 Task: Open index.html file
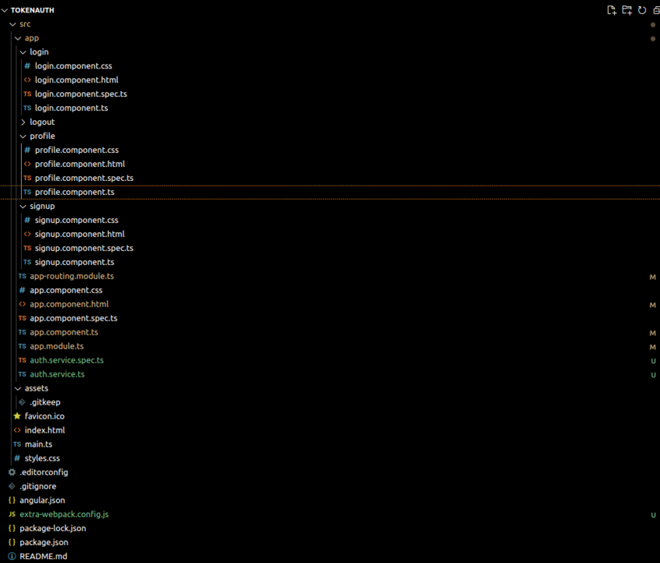coord(44,430)
